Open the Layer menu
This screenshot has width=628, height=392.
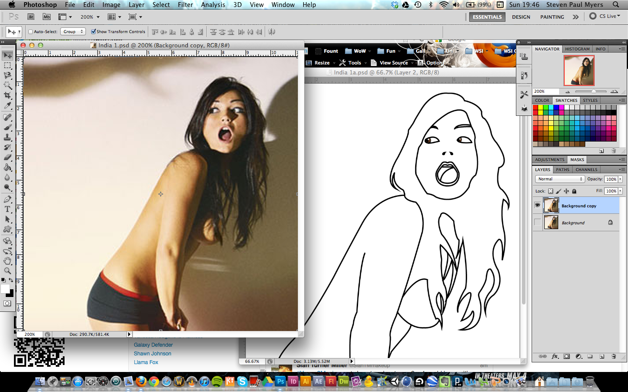click(x=137, y=4)
